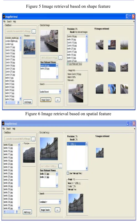Click upper results list scroll-down arrow

click(87, 60)
